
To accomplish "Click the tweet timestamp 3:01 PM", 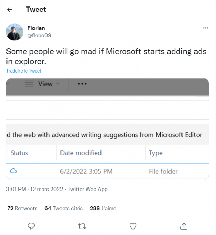I will coord(16,189).
